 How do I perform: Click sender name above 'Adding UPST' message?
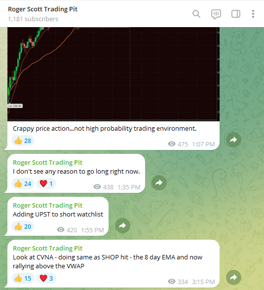[x=47, y=205]
